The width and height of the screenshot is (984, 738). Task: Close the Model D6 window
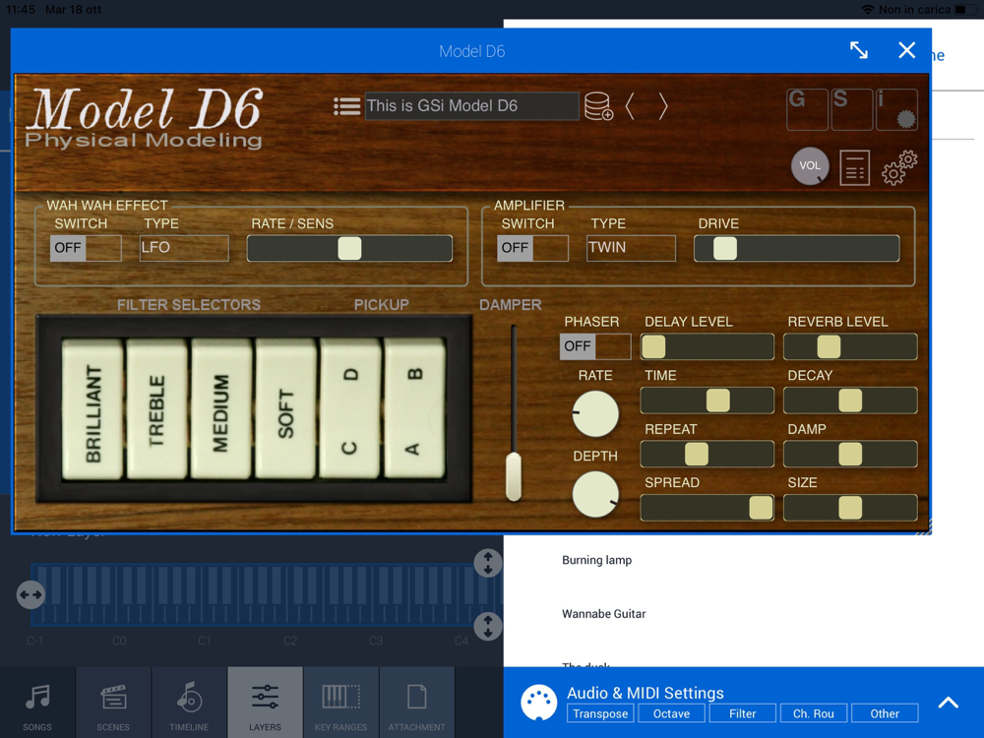tap(906, 50)
